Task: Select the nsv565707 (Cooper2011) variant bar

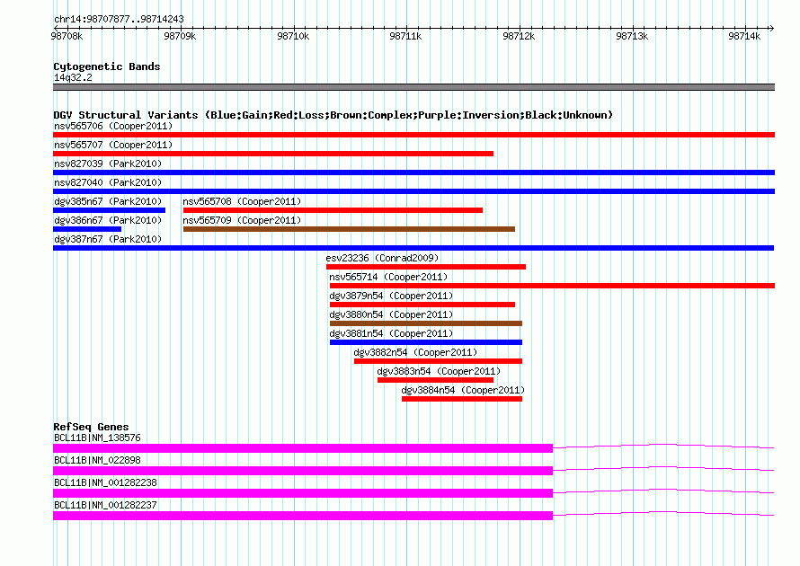Action: click(273, 154)
